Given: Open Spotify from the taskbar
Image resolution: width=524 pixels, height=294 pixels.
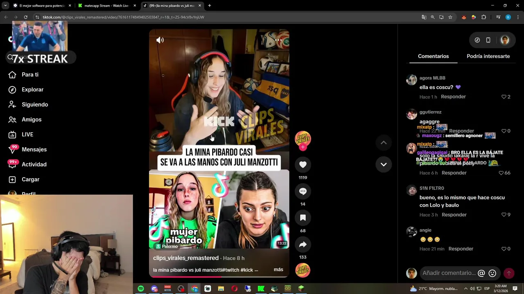Looking at the screenshot, I should coord(141,289).
